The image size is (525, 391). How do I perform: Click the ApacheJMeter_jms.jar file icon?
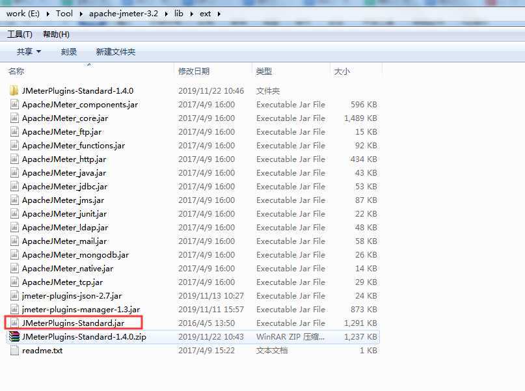[14, 200]
